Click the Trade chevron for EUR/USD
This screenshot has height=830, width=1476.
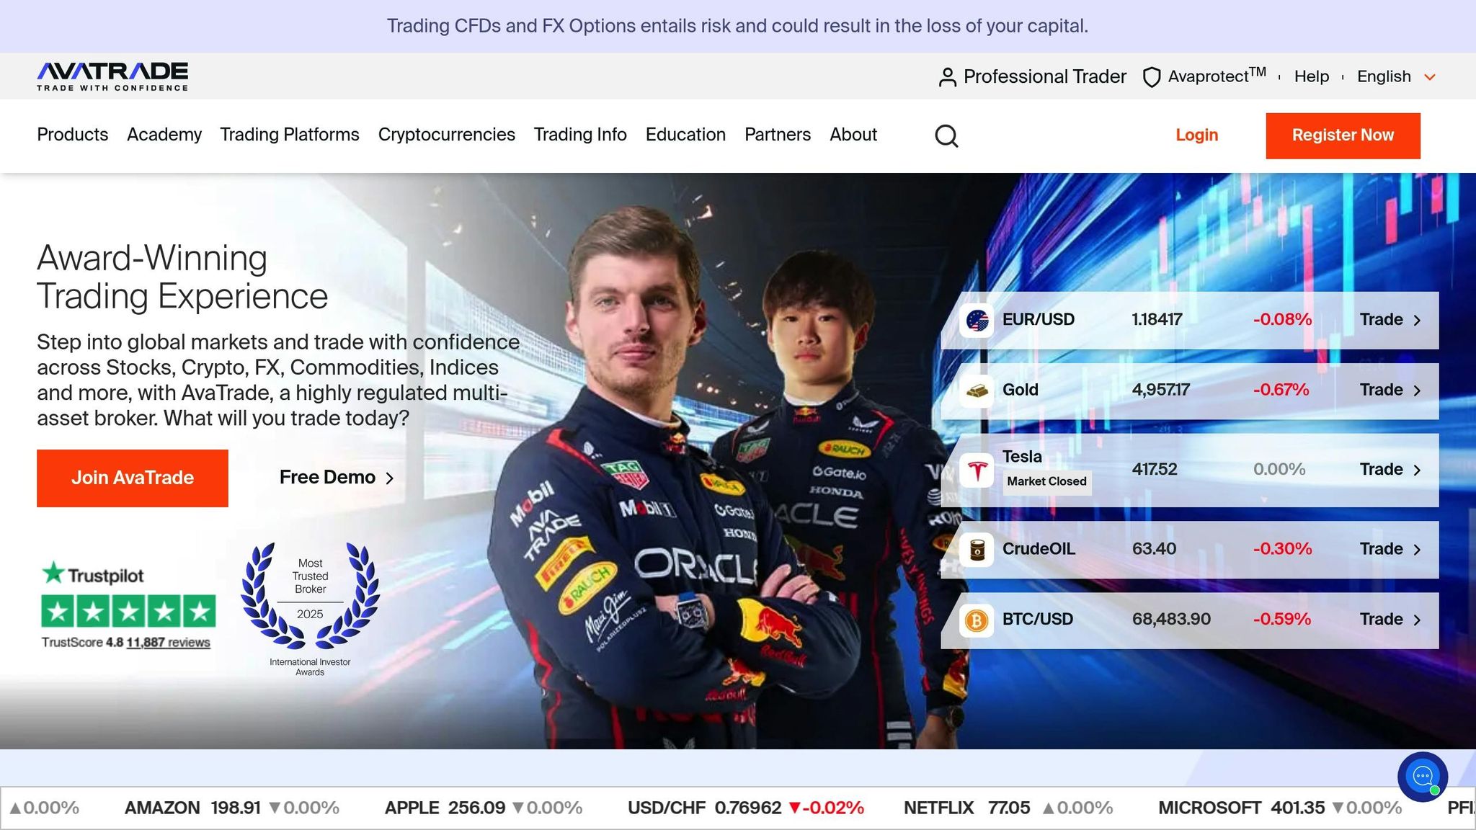pyautogui.click(x=1417, y=321)
